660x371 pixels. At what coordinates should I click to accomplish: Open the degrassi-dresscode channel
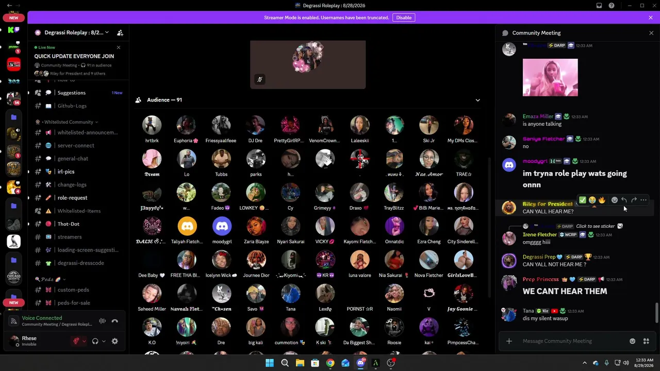click(x=78, y=263)
